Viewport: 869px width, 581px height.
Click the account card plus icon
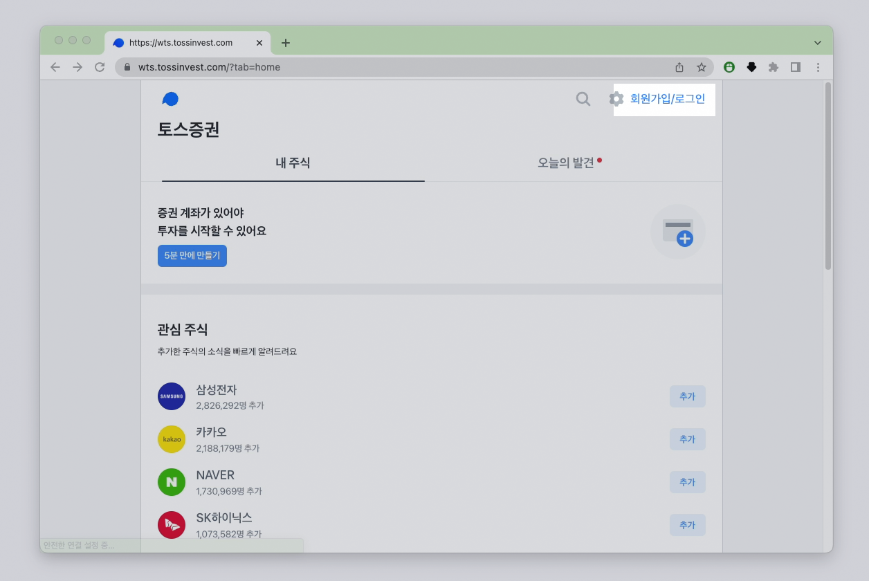(678, 232)
